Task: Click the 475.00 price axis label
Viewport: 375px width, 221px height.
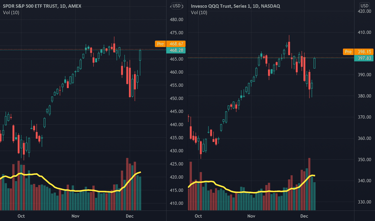Action: coord(177,33)
